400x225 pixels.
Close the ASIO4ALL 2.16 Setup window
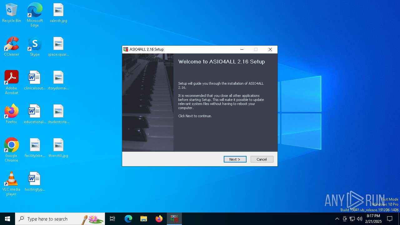270,49
